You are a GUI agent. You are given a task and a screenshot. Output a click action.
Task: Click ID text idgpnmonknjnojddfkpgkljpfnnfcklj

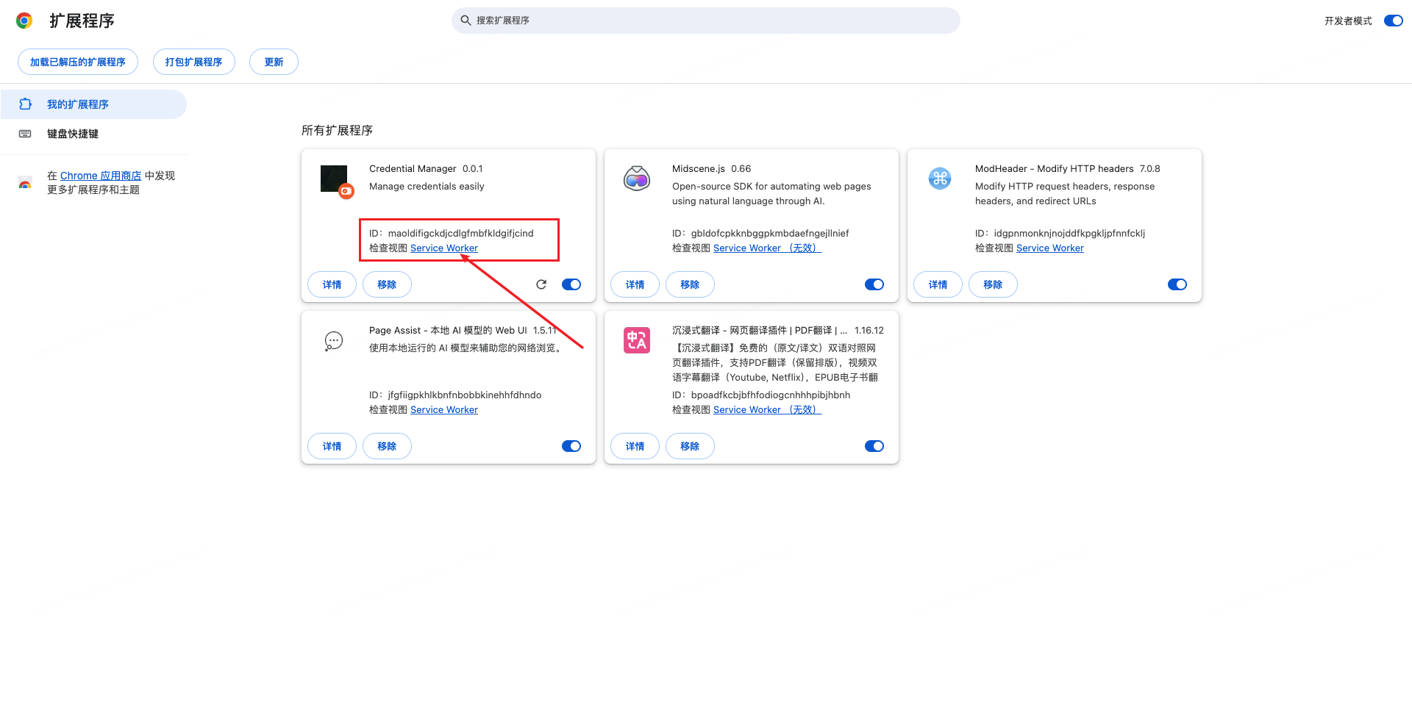pyautogui.click(x=1069, y=233)
